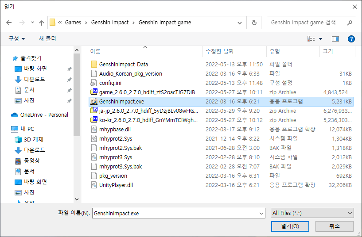The height and width of the screenshot is (237, 362).
Task: Select the Genshin Impact breadcrumb segment
Action: click(109, 23)
